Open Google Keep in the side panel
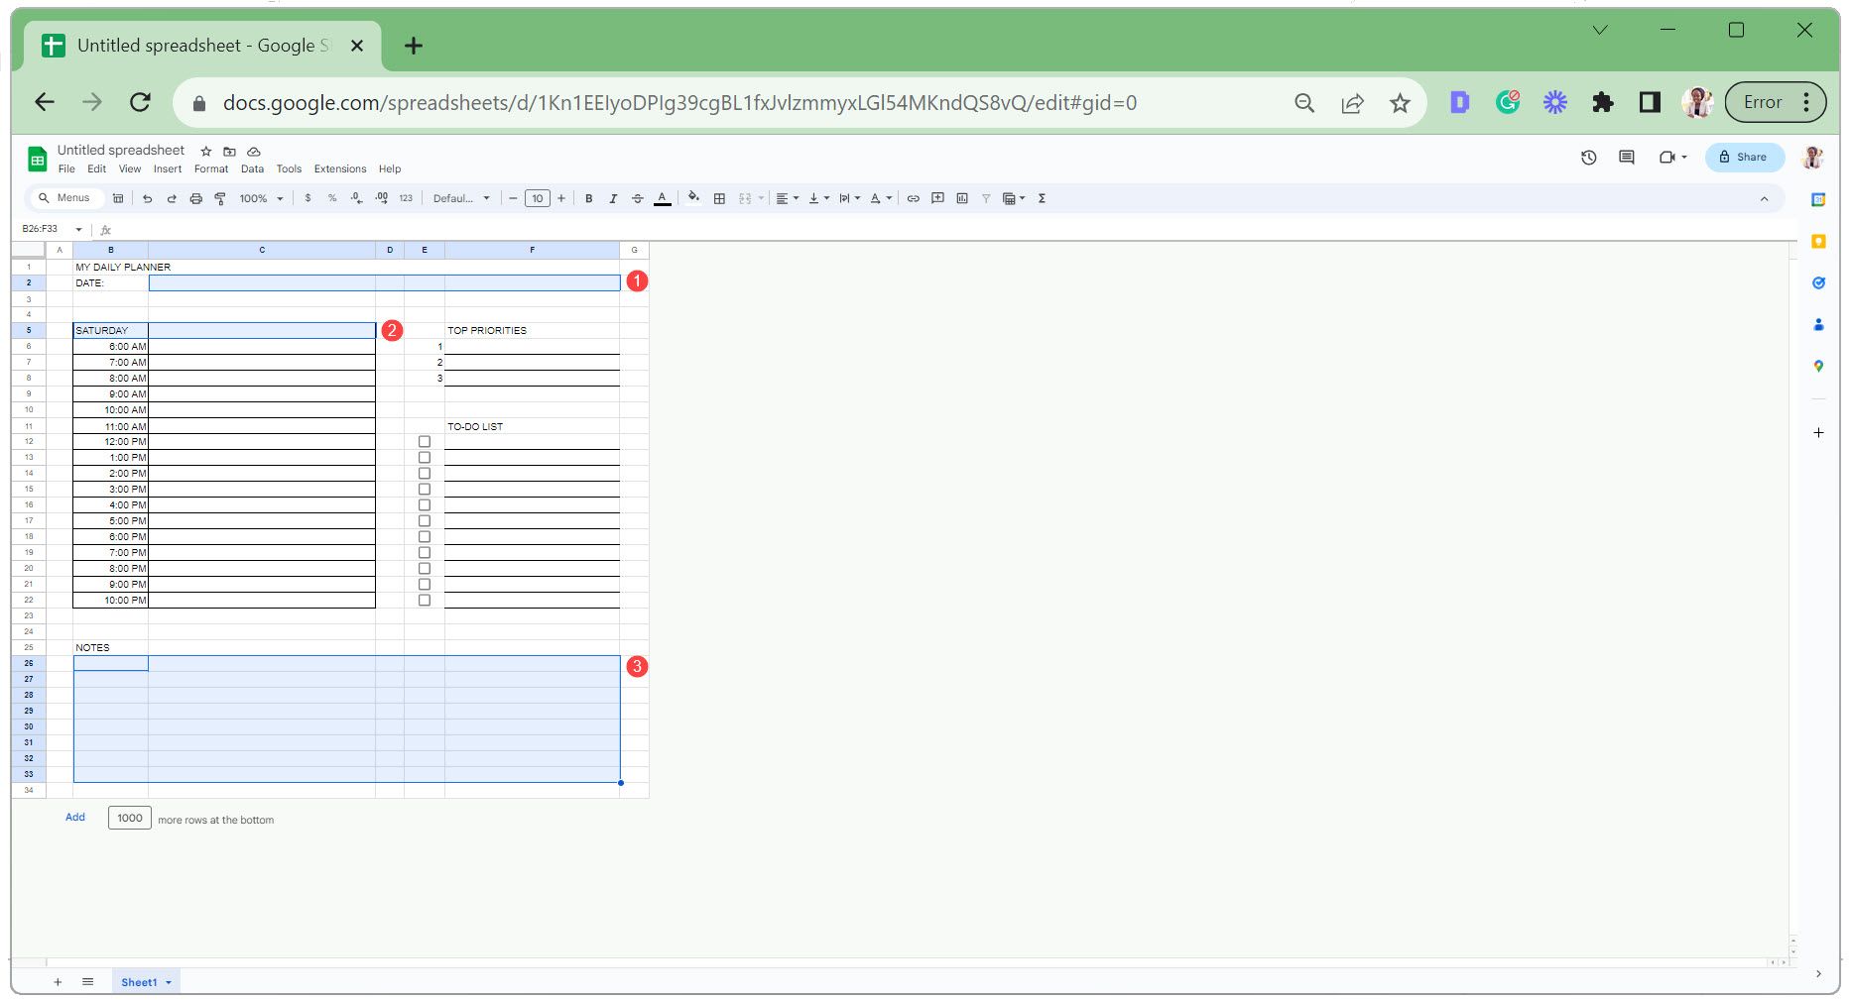1849x1000 pixels. (x=1819, y=240)
